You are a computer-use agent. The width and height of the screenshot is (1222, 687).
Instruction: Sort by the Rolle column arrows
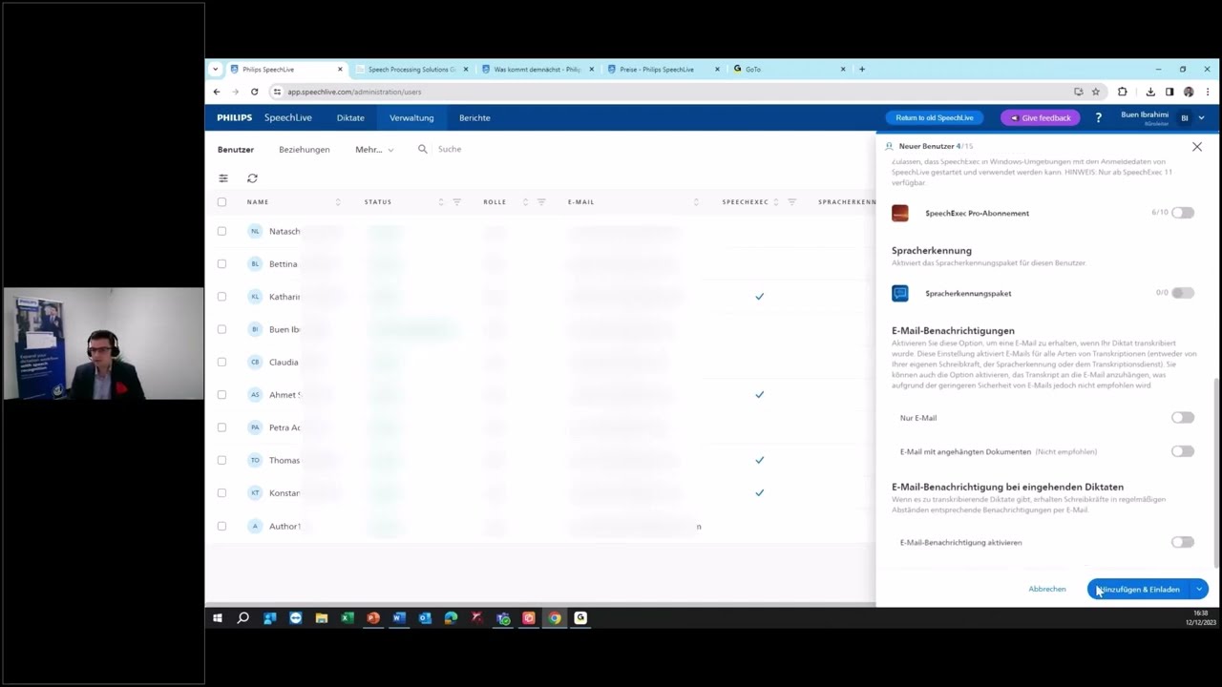tap(525, 202)
